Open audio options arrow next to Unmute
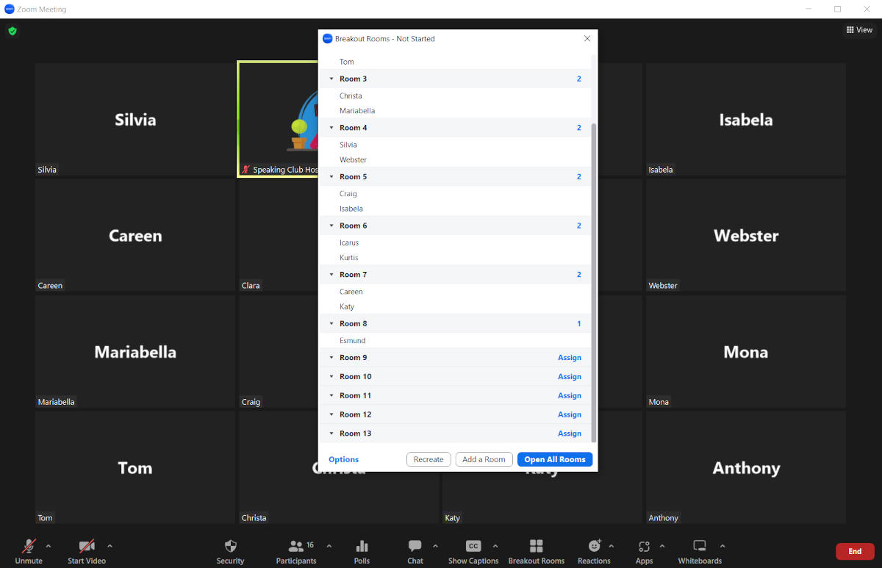 click(x=49, y=546)
